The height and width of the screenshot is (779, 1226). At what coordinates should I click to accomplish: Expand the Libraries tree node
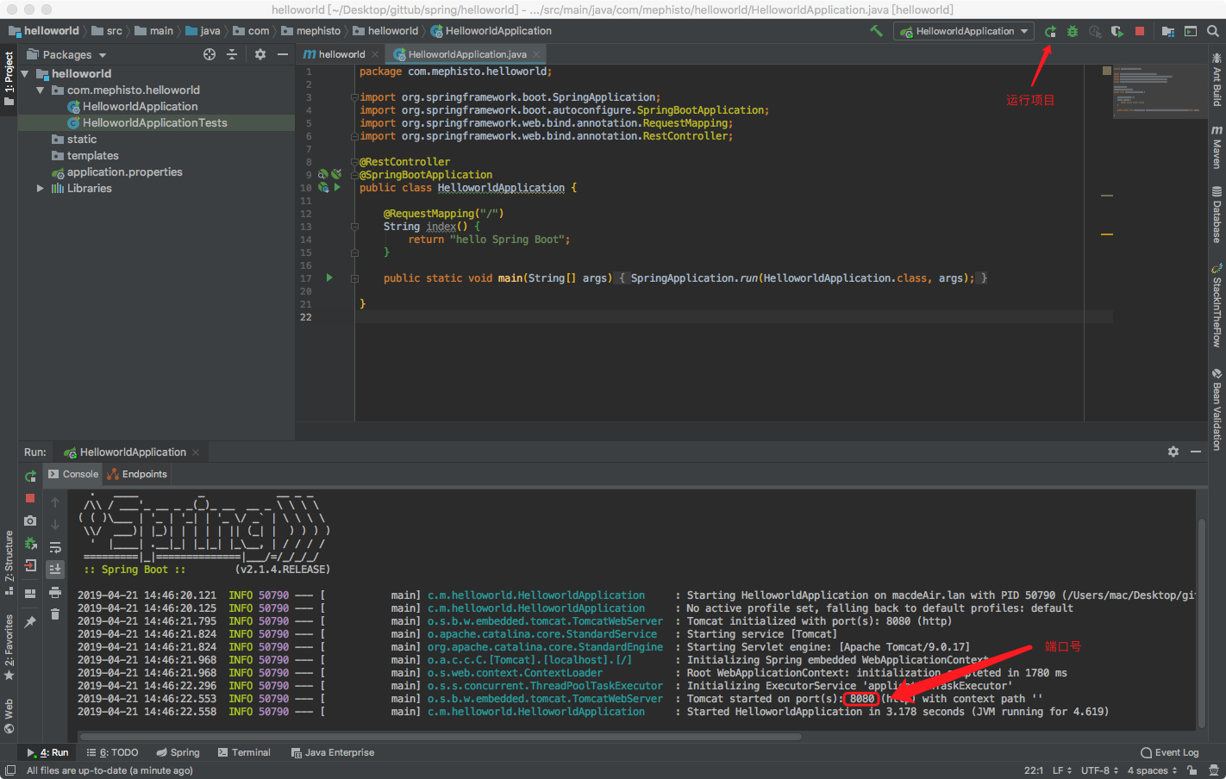40,188
